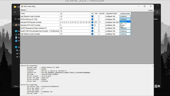170x96 pixels.
Task: Click the File Explorer folder icon in title bar
Action: pos(15,7)
